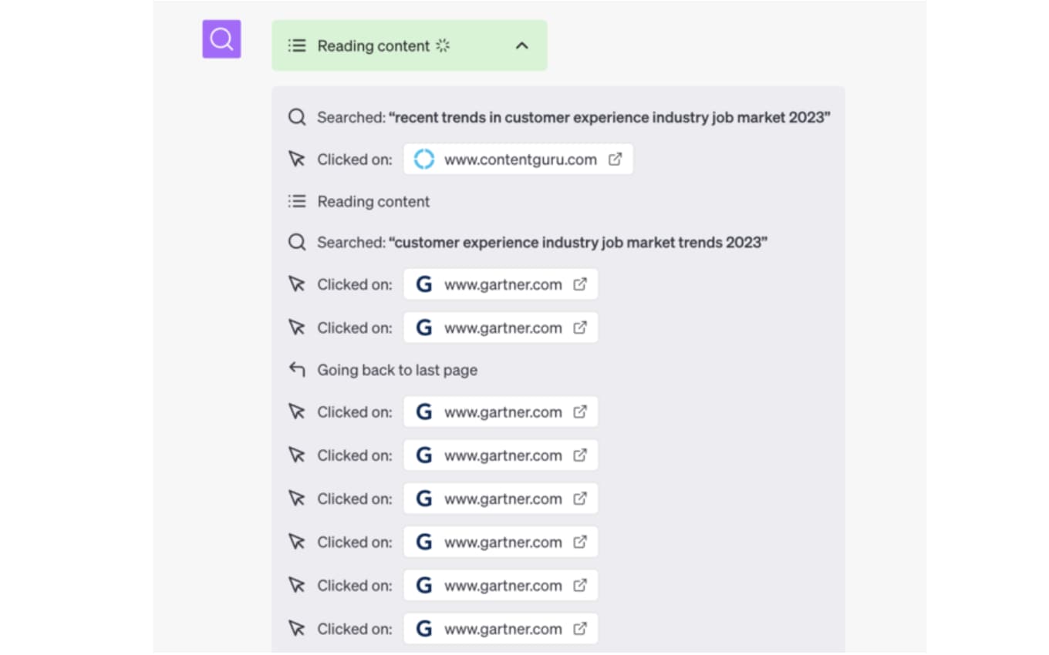
Task: Open gartner.com link directly below "Going back to last page"
Action: tap(502, 412)
